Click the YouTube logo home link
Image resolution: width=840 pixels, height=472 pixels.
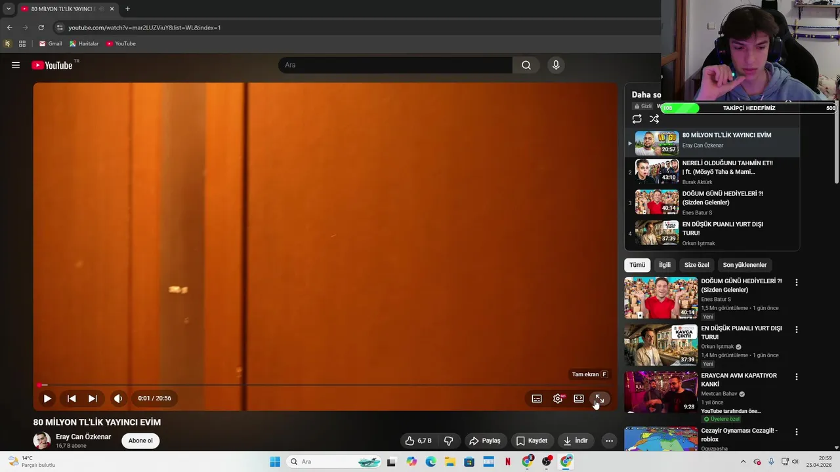coord(52,65)
